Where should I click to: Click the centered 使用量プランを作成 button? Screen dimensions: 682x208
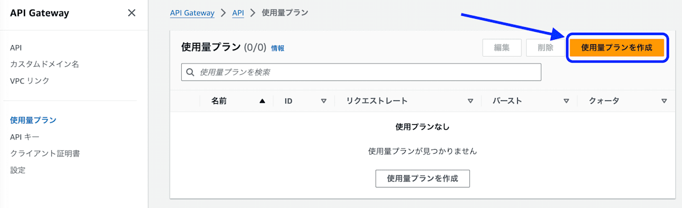422,178
